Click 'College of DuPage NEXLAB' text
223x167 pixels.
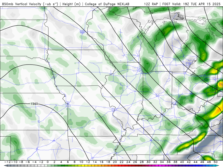(x=107, y=4)
